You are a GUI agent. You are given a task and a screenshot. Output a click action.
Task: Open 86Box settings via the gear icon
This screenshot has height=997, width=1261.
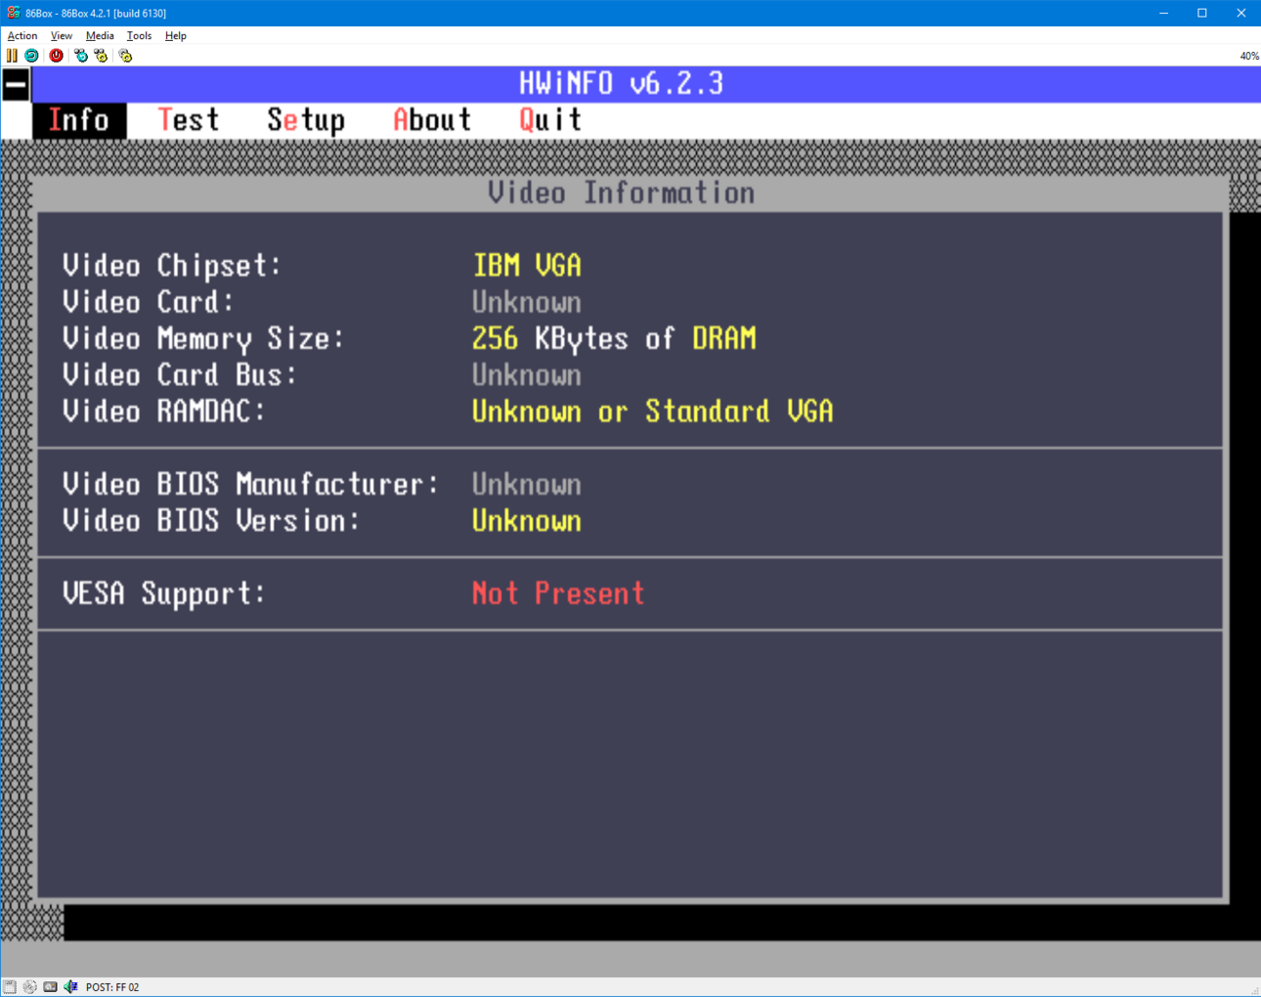click(x=125, y=56)
